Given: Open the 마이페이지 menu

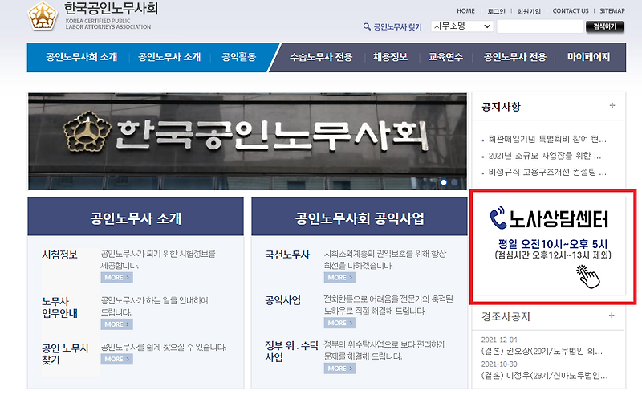Looking at the screenshot, I should [x=588, y=57].
